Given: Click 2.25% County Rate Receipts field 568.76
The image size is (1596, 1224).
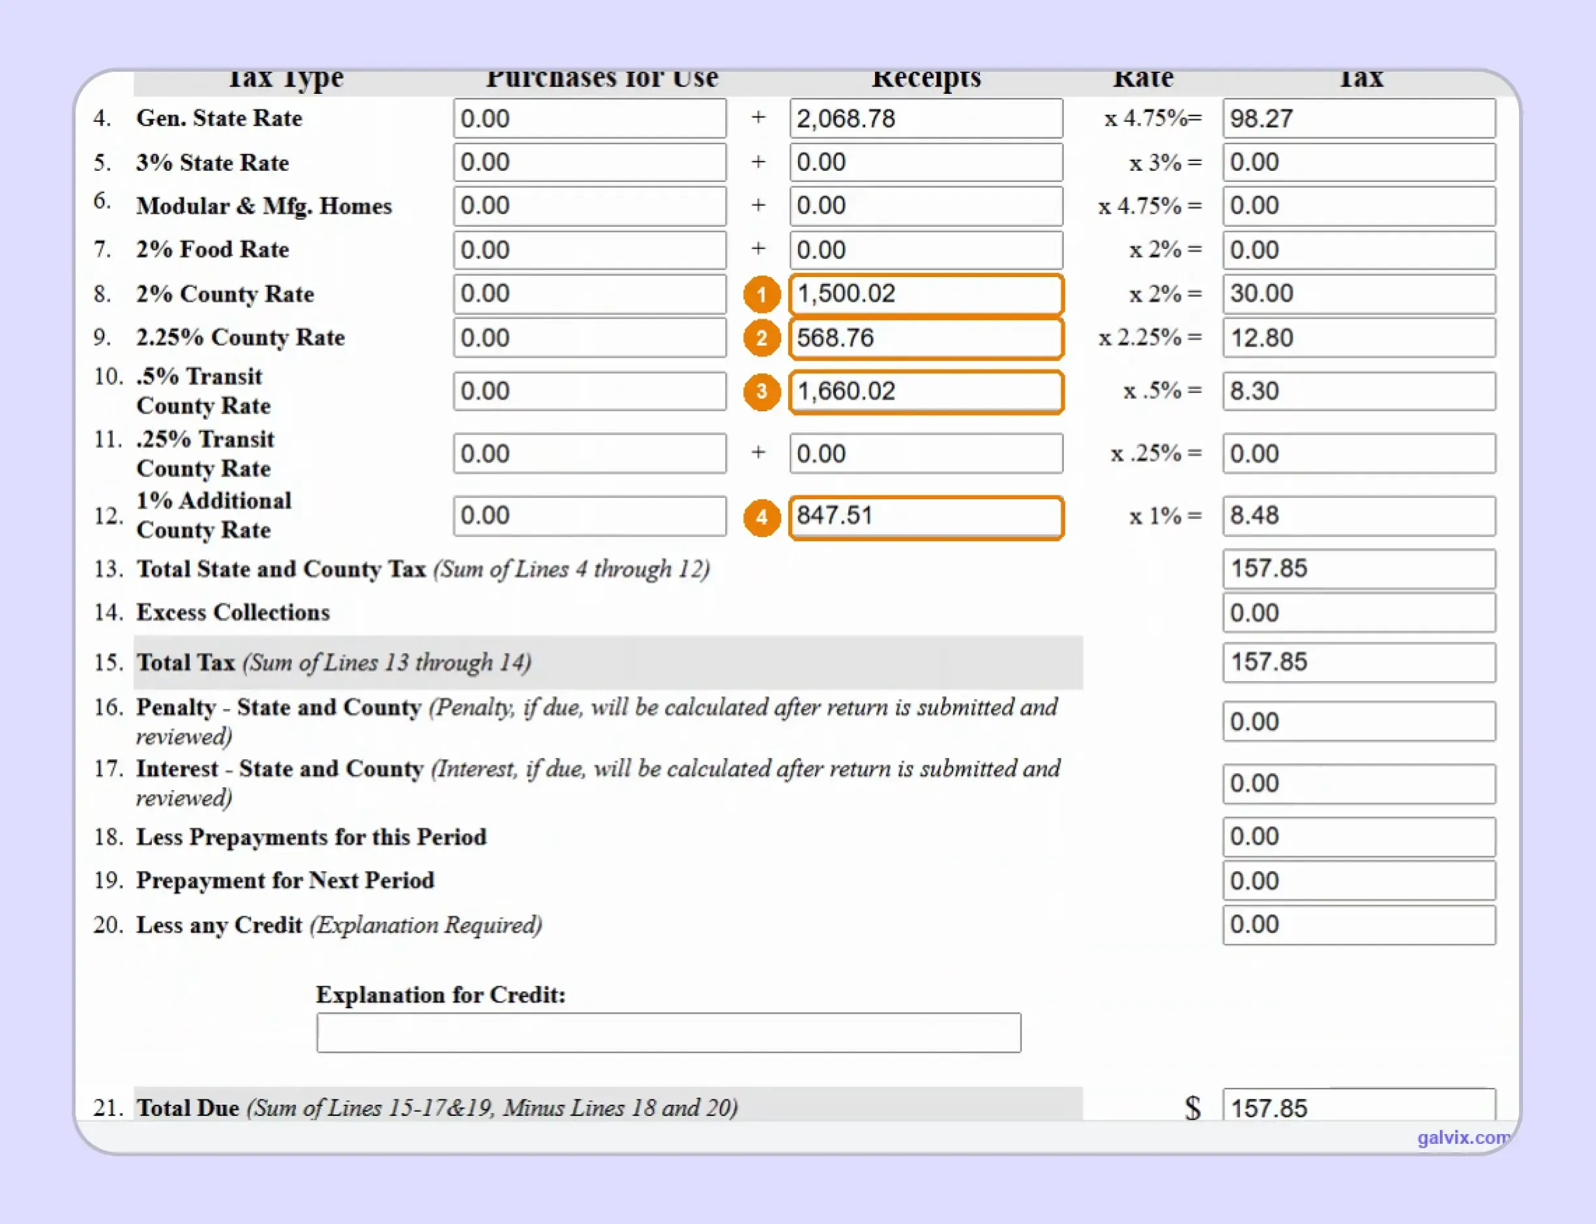Looking at the screenshot, I should point(926,338).
